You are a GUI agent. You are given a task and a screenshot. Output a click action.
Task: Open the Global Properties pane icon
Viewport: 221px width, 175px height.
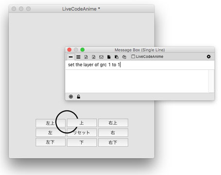click(x=86, y=57)
